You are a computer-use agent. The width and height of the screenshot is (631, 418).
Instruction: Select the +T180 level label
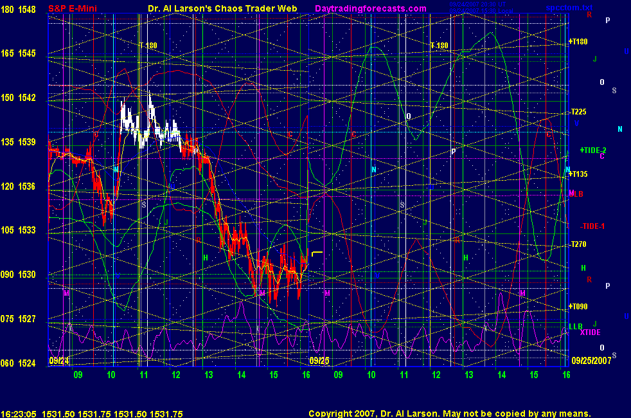pyautogui.click(x=578, y=41)
